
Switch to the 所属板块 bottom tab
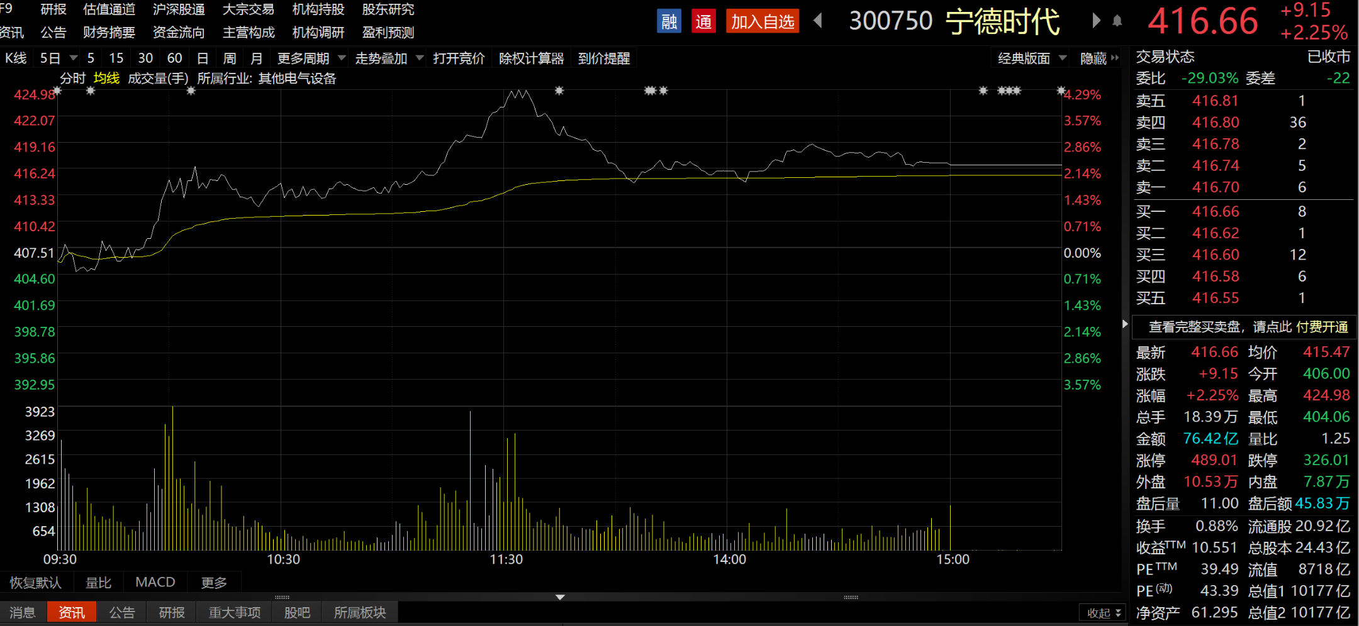click(x=360, y=612)
